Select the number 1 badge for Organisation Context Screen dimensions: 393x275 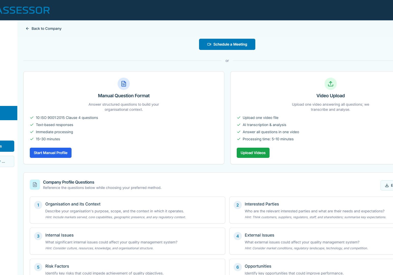tap(38, 205)
